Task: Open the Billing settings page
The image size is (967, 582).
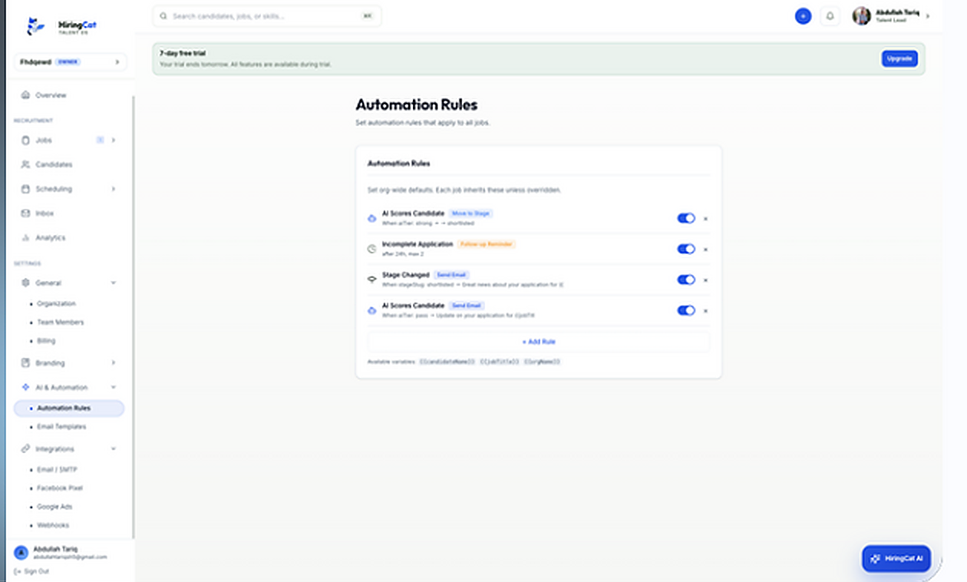Action: (x=46, y=341)
